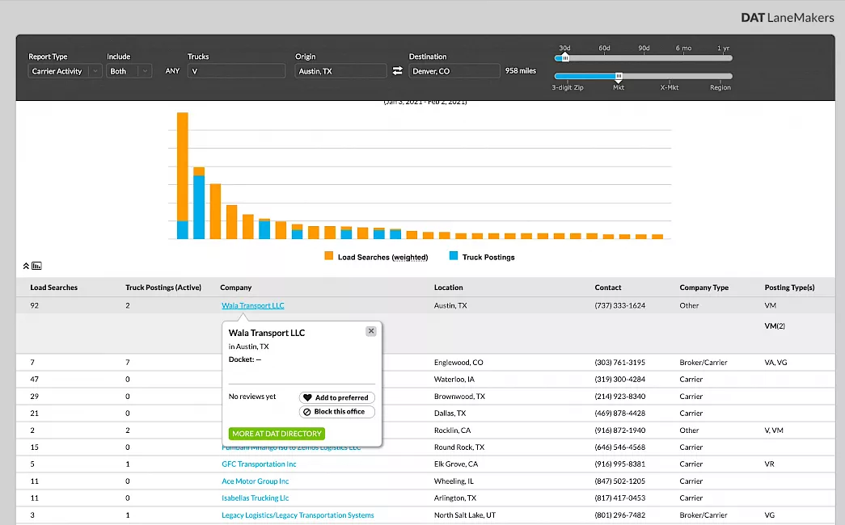The width and height of the screenshot is (845, 525).
Task: Click the time range slider handle
Action: tap(564, 58)
